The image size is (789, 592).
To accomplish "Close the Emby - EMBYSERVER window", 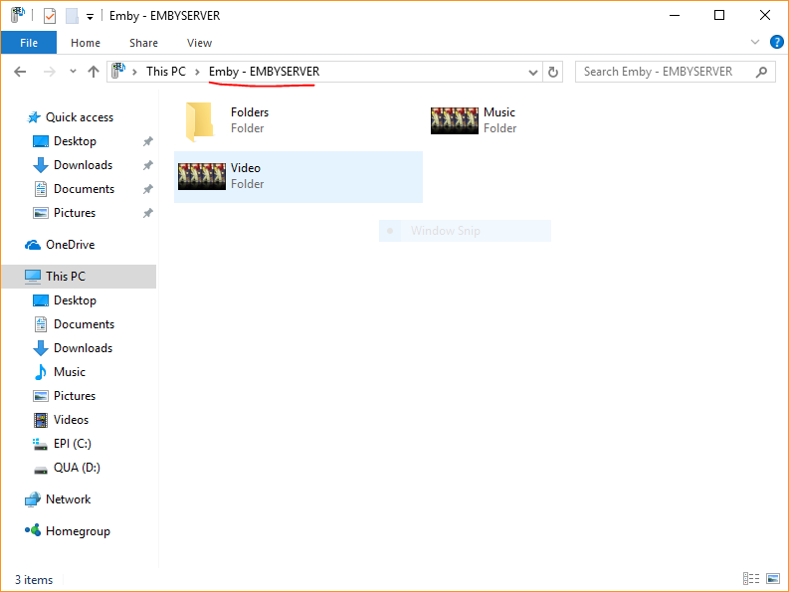I will 765,16.
